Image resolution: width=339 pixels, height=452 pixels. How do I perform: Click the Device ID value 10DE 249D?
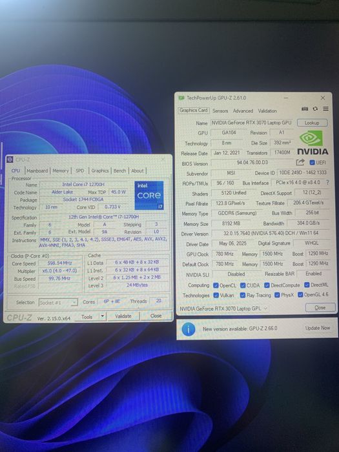(x=302, y=172)
